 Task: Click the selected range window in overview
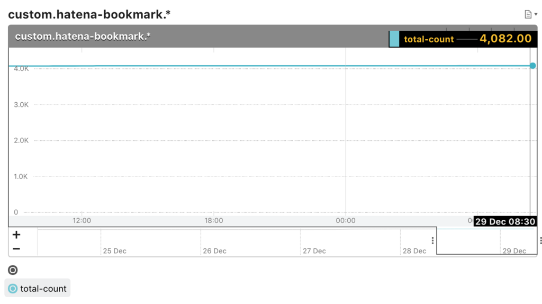point(487,240)
